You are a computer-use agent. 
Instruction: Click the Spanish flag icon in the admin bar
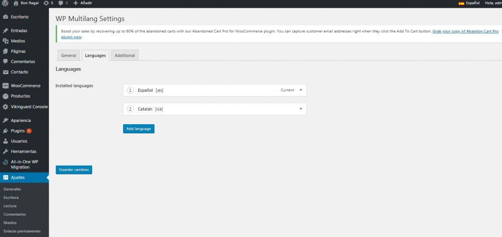[x=461, y=3]
